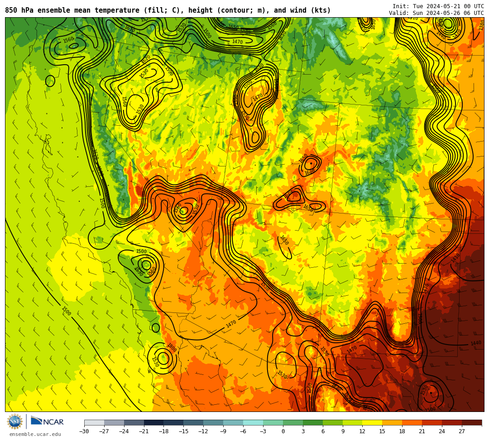Click the 1410 height contour label
Viewport: 489px width, 440px height.
(x=455, y=258)
